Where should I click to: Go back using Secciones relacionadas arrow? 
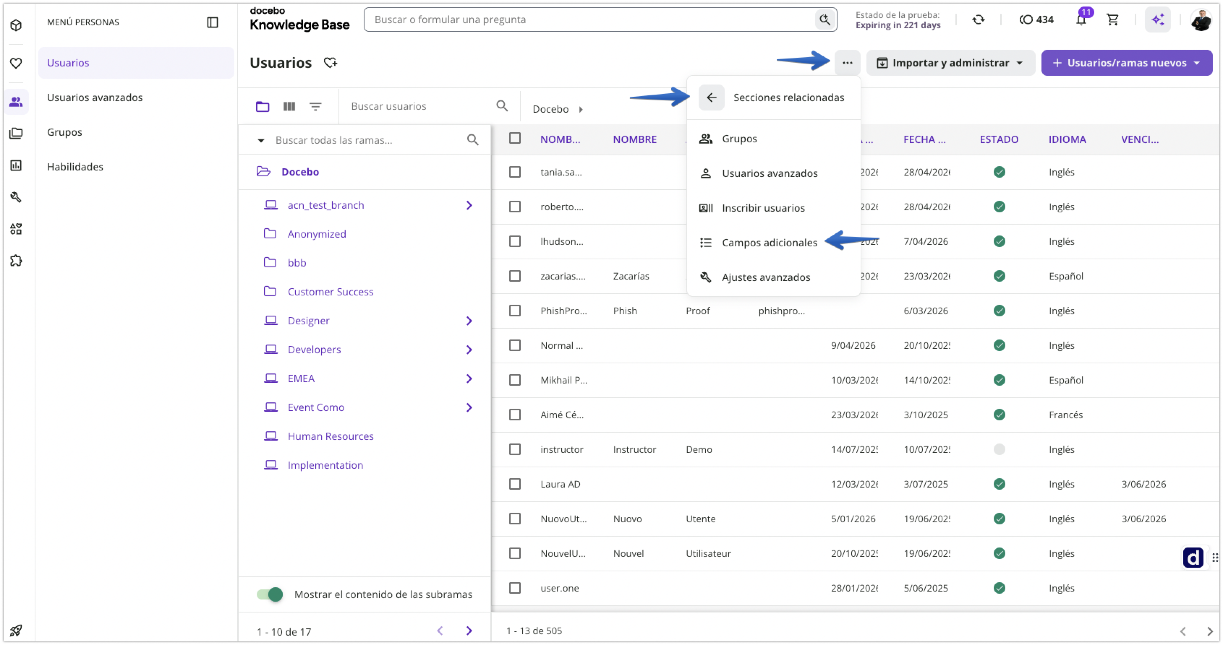pos(711,98)
